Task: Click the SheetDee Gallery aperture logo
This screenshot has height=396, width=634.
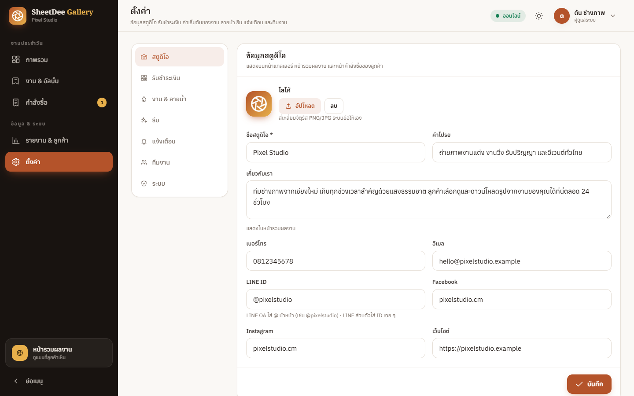Action: point(18,16)
